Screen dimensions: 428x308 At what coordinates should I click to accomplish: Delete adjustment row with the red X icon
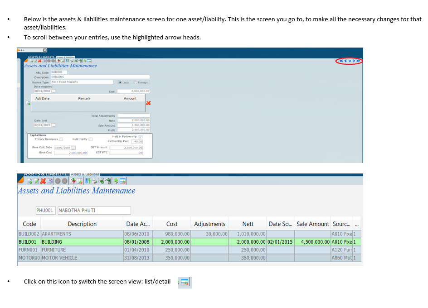click(148, 104)
